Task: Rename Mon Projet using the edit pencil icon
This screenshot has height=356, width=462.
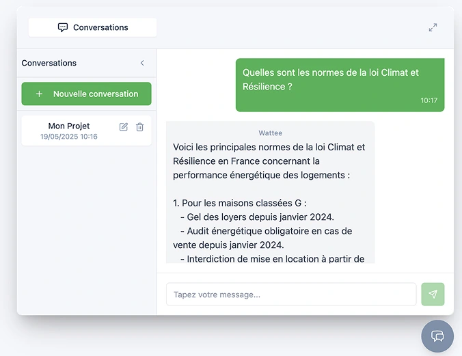Action: click(x=124, y=127)
